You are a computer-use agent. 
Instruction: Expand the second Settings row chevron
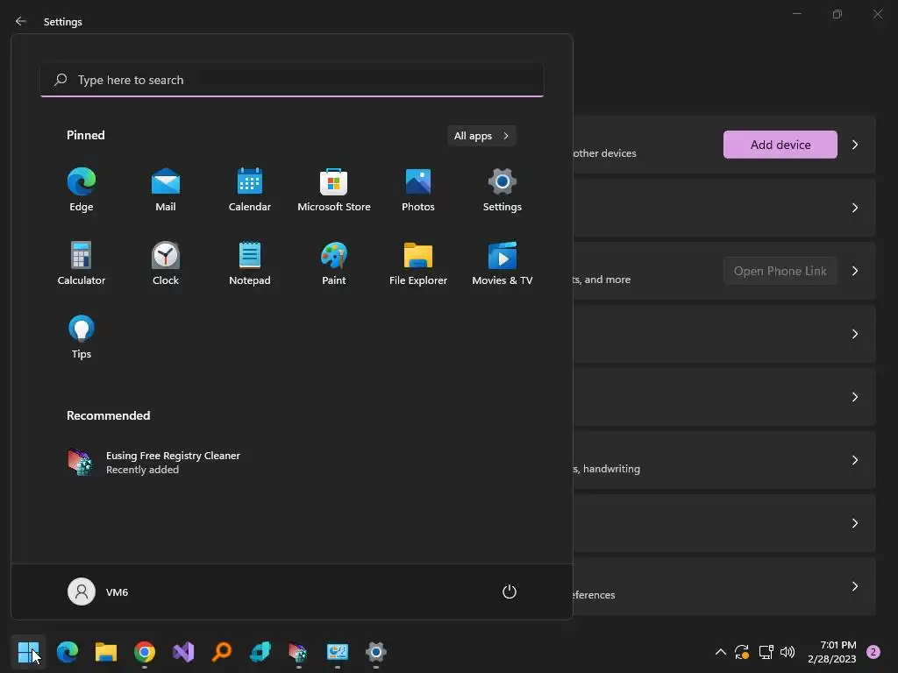pyautogui.click(x=854, y=208)
